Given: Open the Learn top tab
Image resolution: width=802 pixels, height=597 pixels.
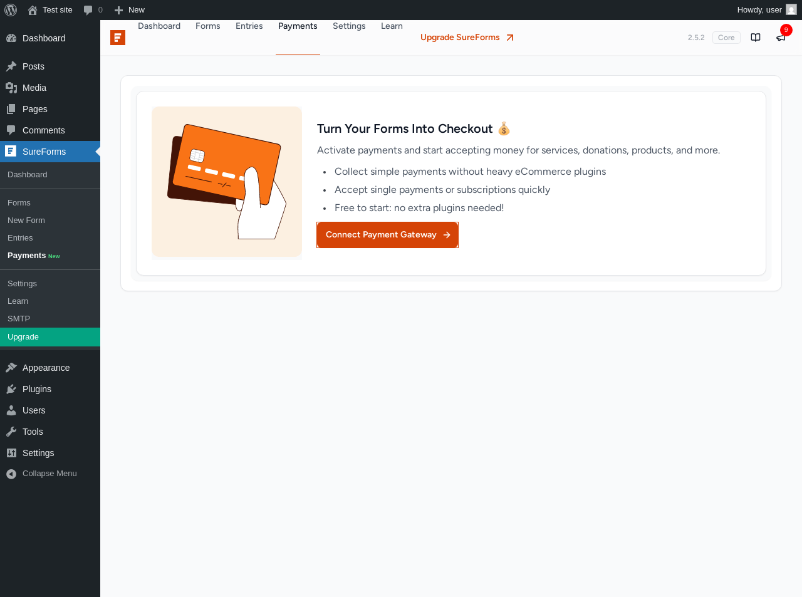Looking at the screenshot, I should pyautogui.click(x=392, y=26).
